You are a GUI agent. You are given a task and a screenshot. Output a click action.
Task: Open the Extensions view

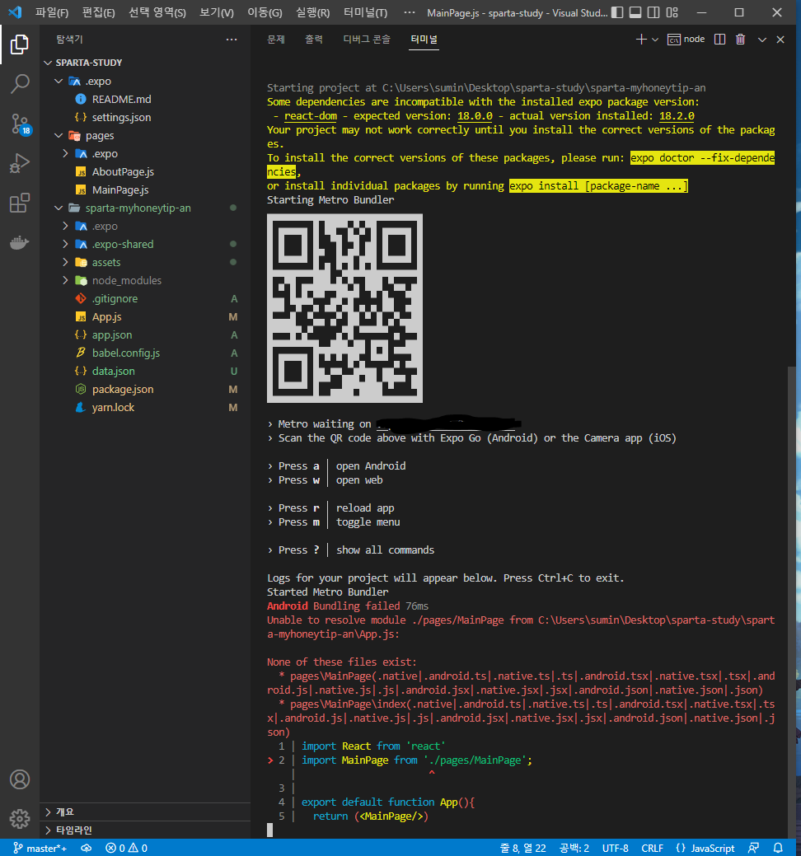click(20, 203)
